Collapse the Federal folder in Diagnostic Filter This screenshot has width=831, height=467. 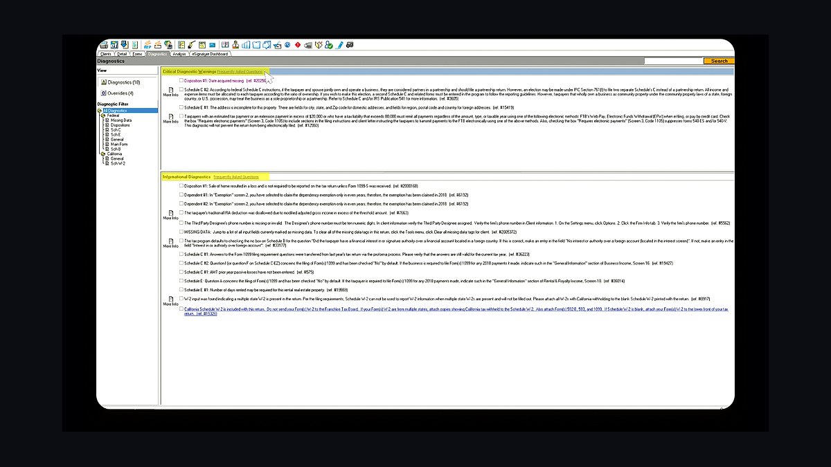tap(102, 116)
